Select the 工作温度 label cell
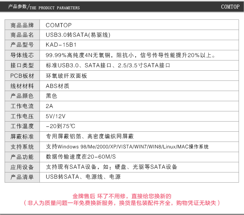 (22, 126)
